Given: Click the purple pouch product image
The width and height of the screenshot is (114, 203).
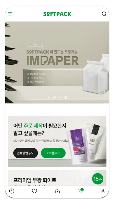Looking at the screenshot, I should [78, 146].
